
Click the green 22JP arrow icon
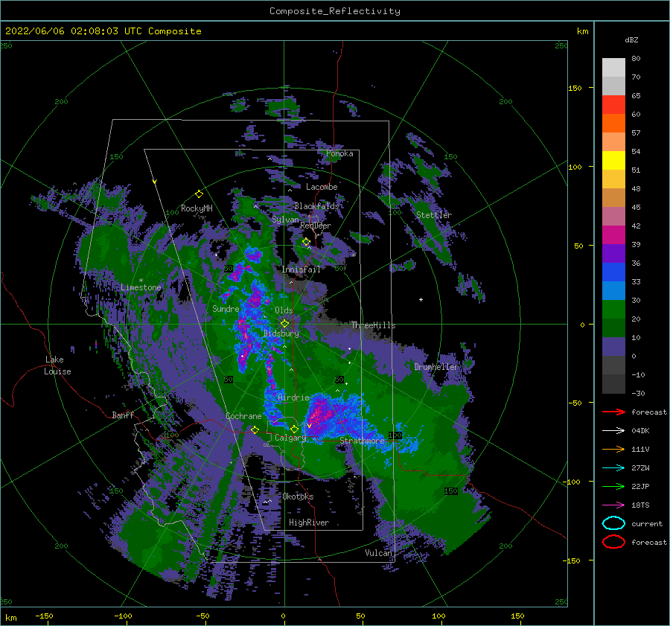pos(613,486)
